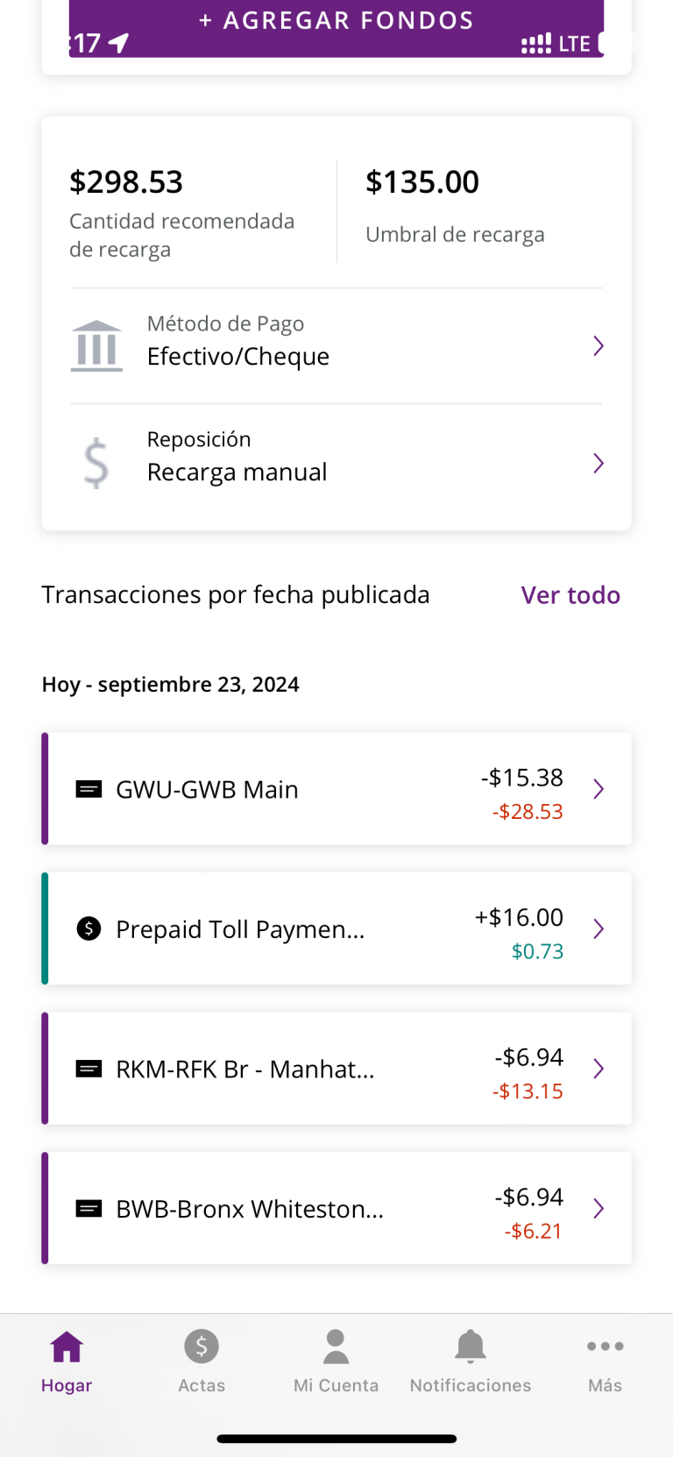This screenshot has width=673, height=1457.
Task: Tap the coin icon beside Prepaid Toll Payment
Action: pyautogui.click(x=89, y=928)
